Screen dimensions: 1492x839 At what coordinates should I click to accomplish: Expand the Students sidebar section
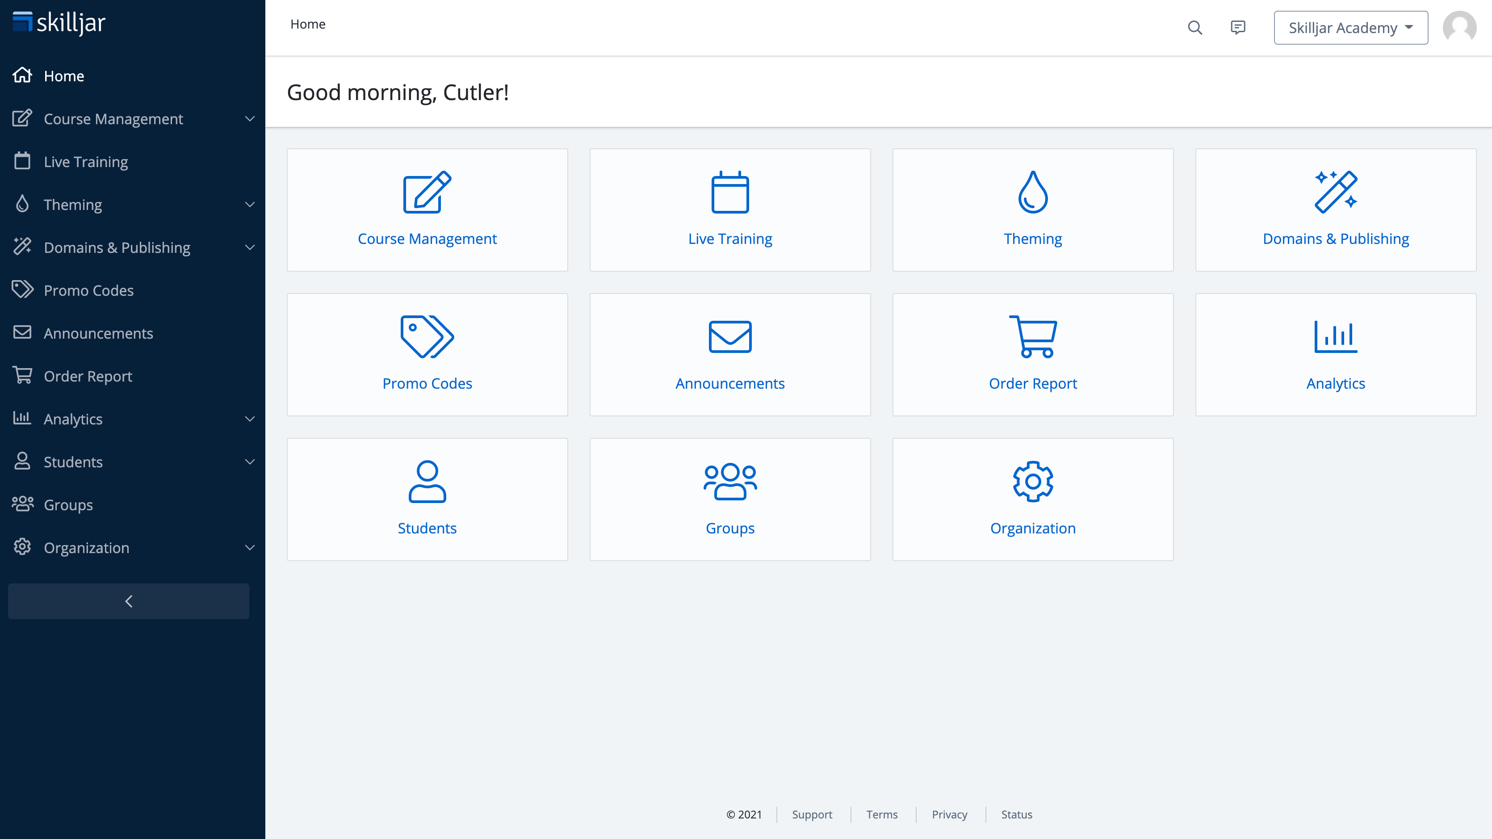point(250,462)
